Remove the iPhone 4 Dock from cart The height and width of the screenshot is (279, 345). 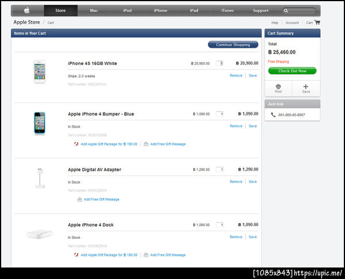pyautogui.click(x=236, y=237)
